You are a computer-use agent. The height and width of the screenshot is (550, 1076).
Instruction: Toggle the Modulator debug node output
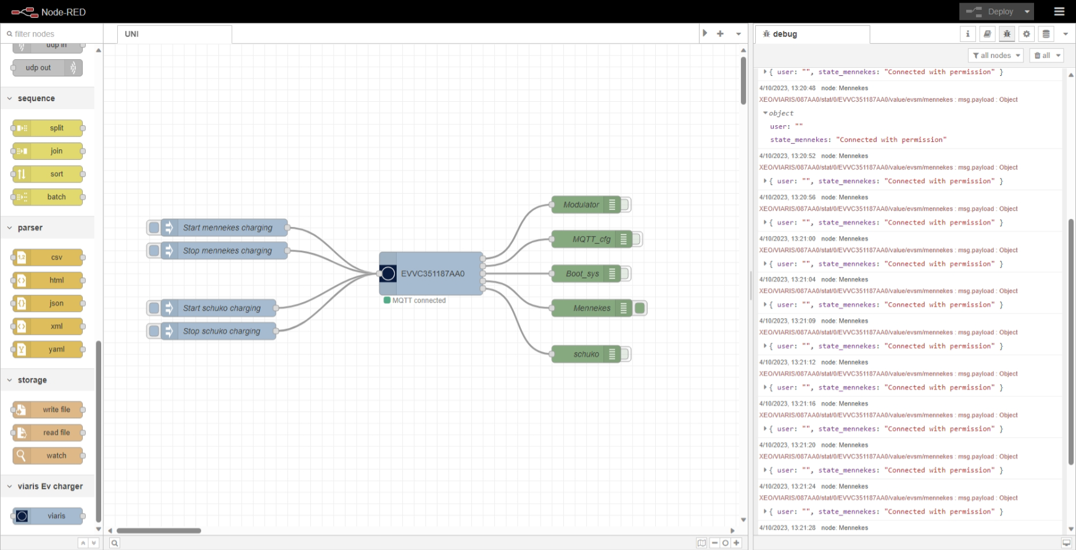coord(625,205)
